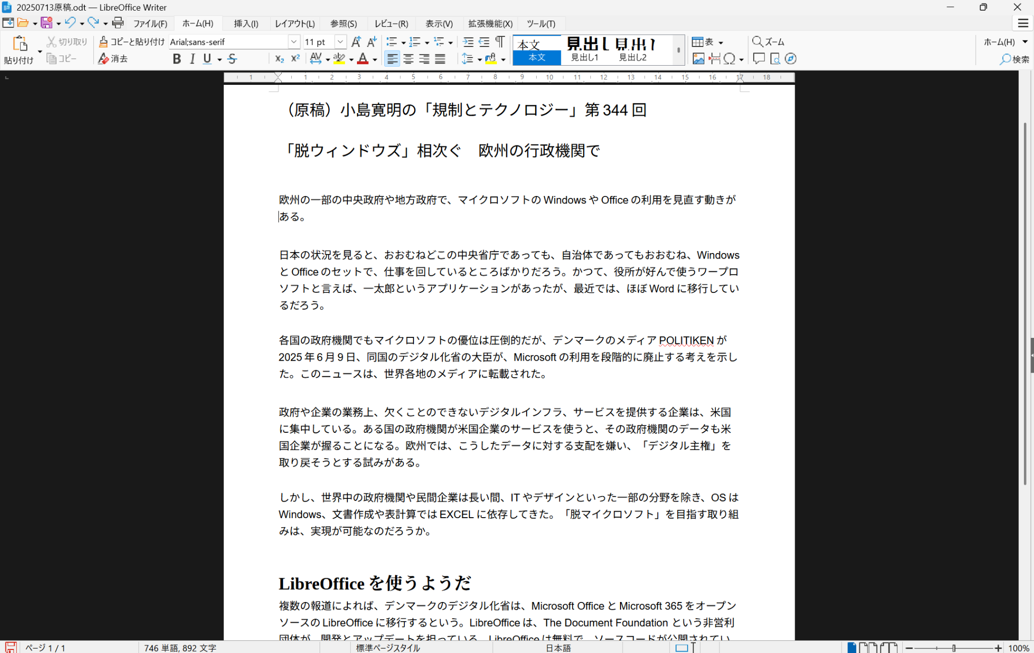Open the 挿入(I) tab

tap(246, 24)
